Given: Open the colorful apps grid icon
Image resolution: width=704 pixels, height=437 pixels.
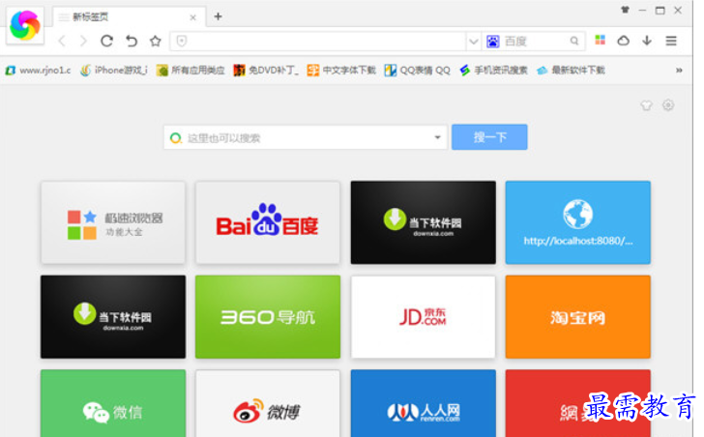Looking at the screenshot, I should (600, 41).
